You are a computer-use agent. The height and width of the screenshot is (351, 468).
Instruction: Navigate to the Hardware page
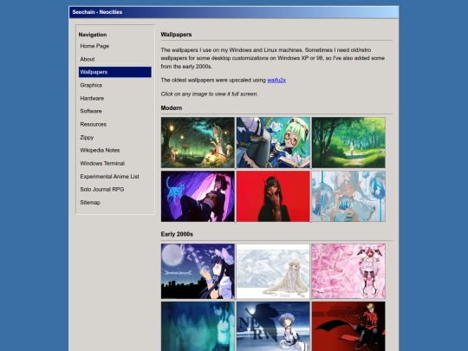pyautogui.click(x=92, y=98)
